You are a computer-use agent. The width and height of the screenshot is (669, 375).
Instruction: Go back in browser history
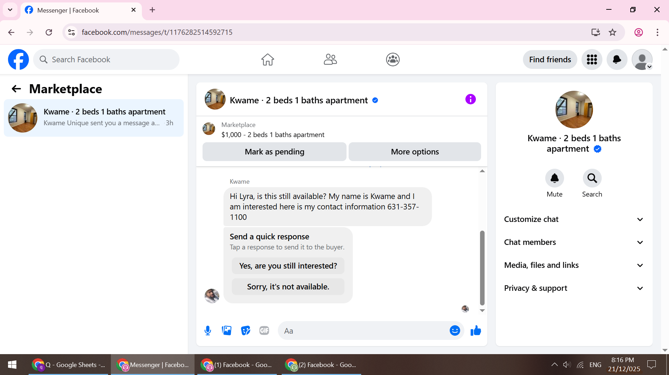pos(11,32)
